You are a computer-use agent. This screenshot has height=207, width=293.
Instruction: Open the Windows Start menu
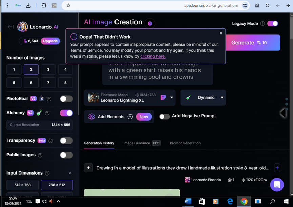286,201
